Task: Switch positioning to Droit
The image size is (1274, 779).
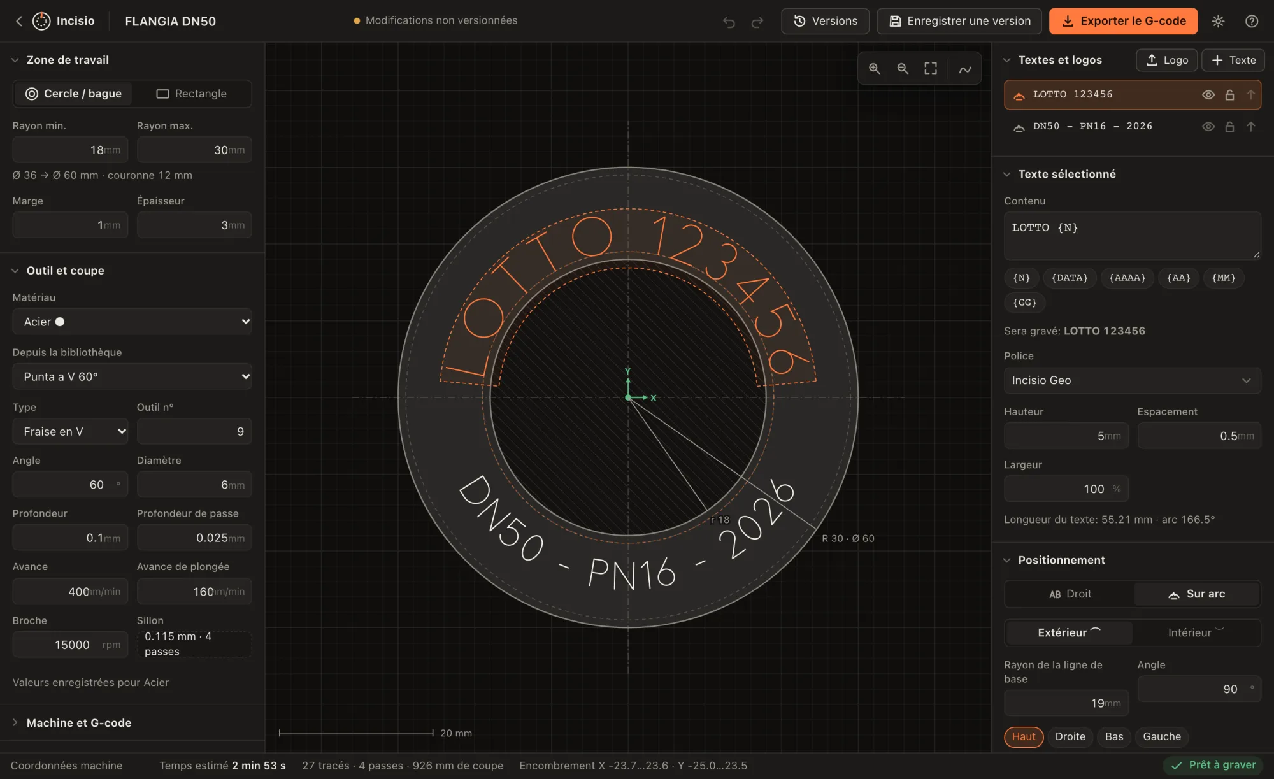Action: (x=1070, y=594)
